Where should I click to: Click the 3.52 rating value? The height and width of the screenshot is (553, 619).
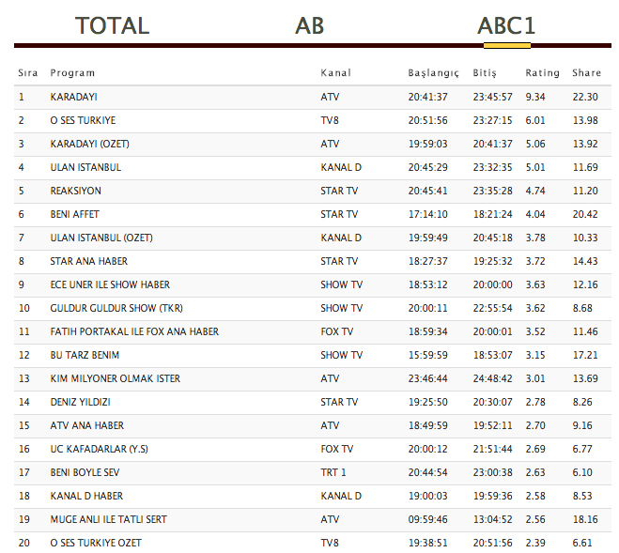coord(534,331)
